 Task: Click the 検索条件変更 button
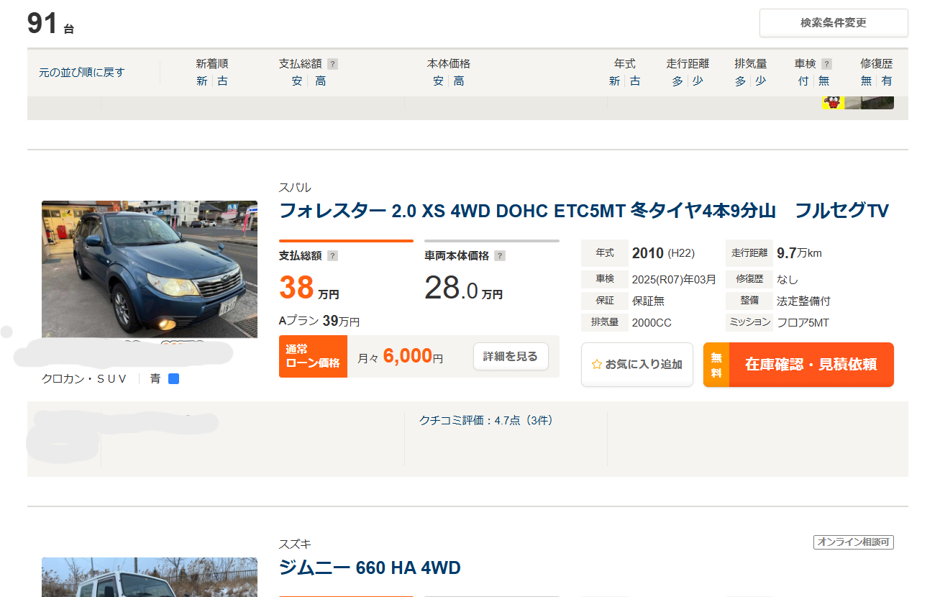point(834,23)
